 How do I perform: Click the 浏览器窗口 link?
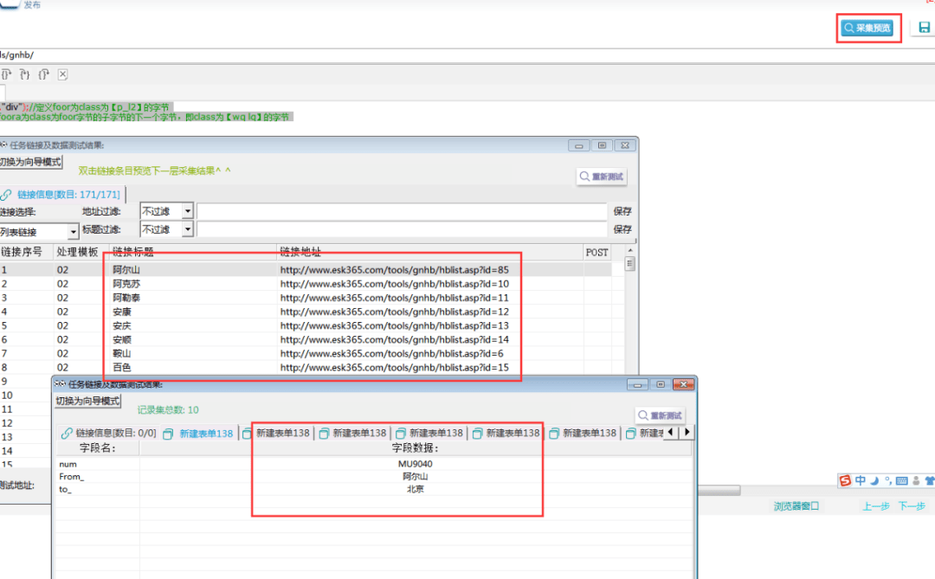pyautogui.click(x=796, y=506)
